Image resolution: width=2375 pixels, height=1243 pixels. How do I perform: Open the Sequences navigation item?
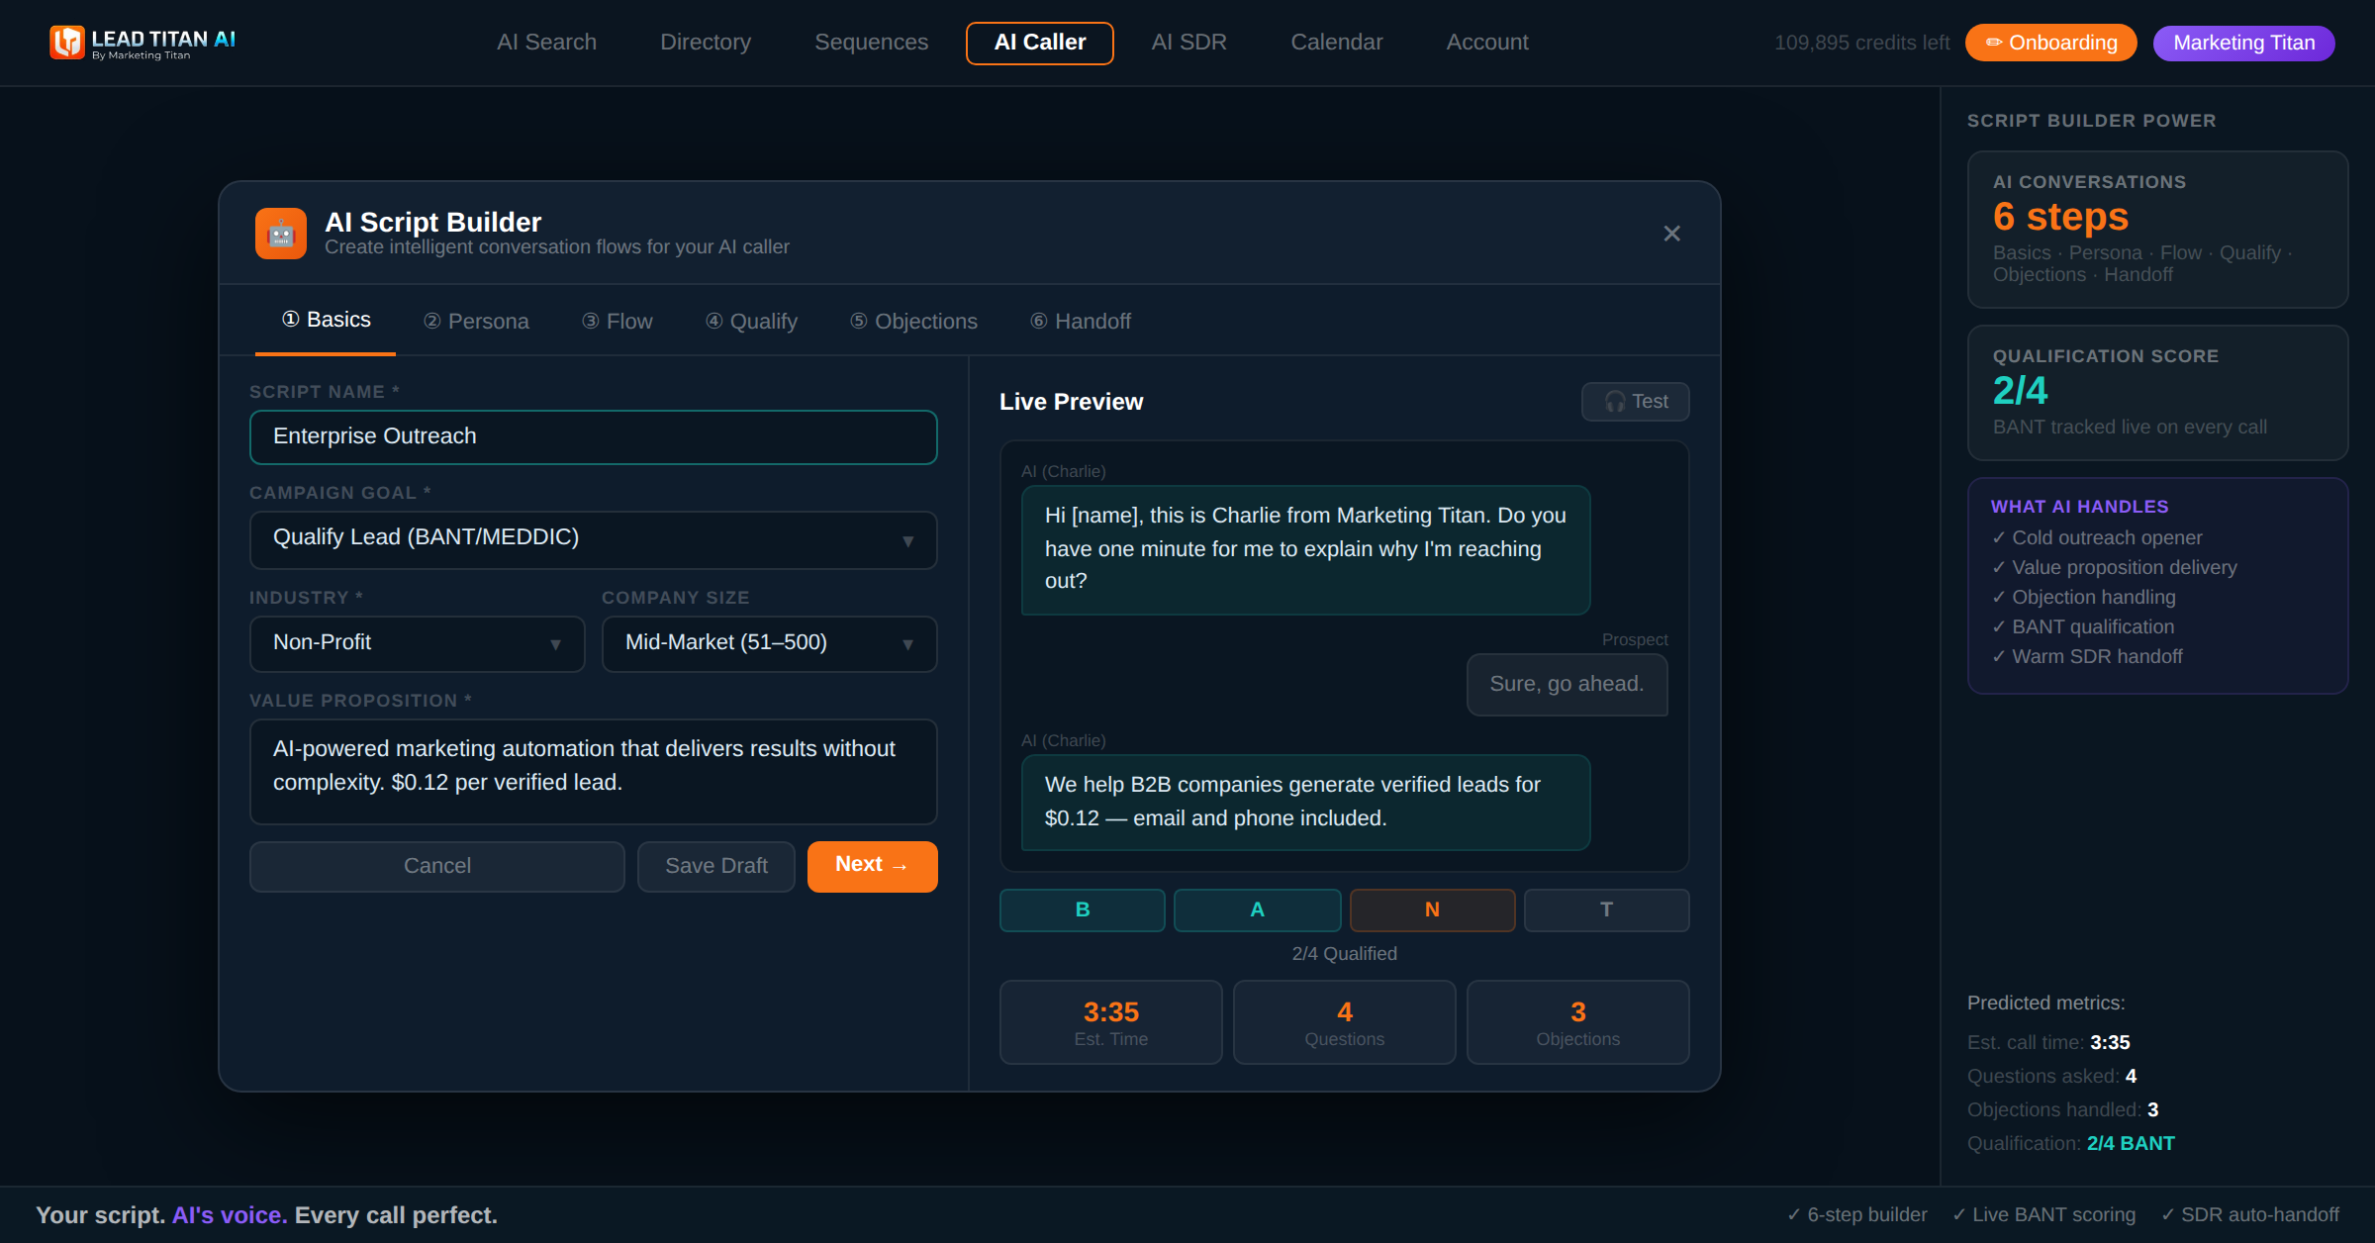tap(871, 43)
